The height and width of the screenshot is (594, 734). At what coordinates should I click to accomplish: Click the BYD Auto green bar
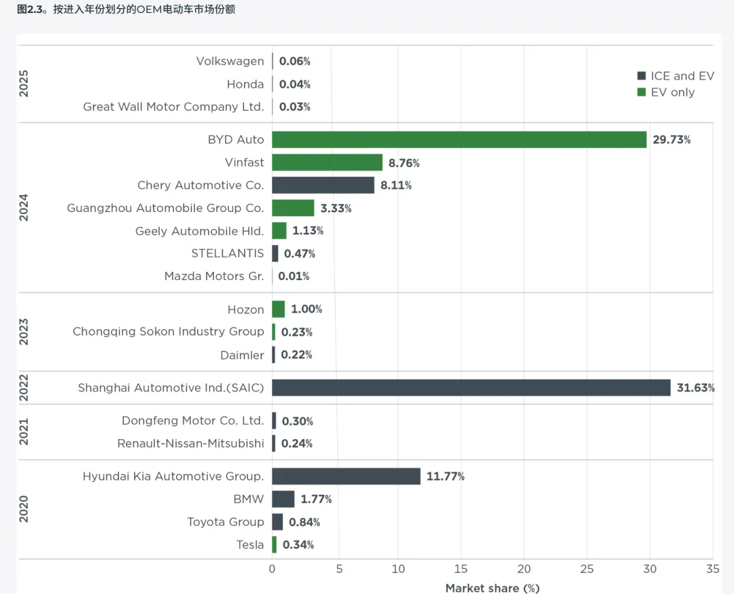pos(459,139)
